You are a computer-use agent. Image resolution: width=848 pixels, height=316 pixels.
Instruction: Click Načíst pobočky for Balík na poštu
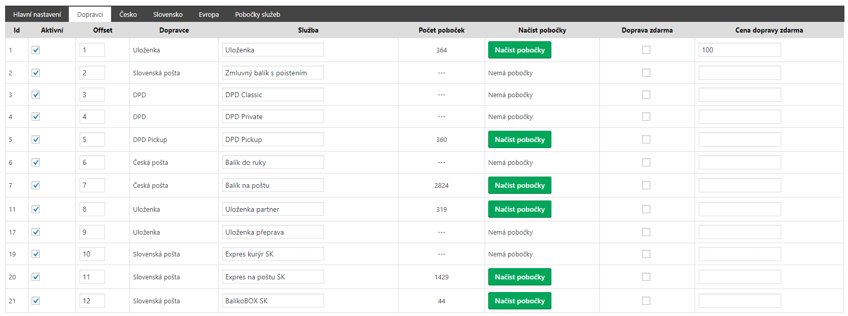(520, 185)
